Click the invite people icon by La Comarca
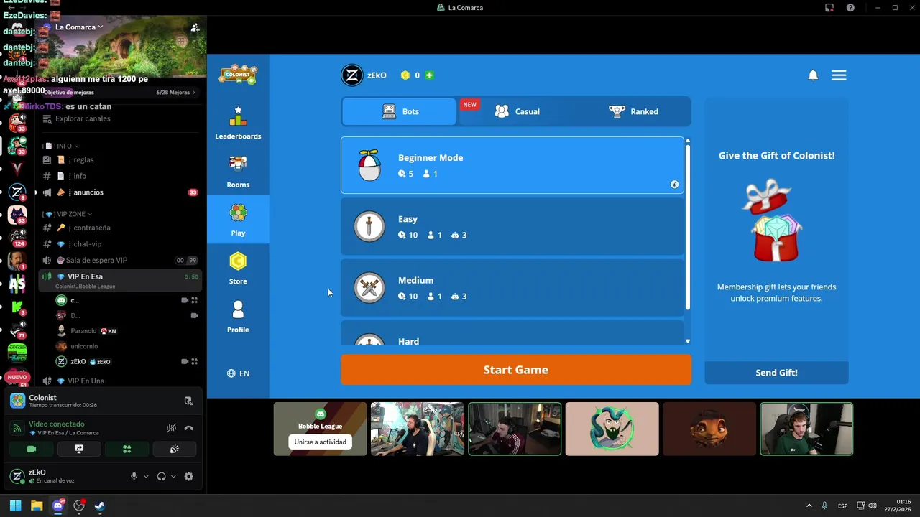Screen dimensions: 920x517 (195, 27)
